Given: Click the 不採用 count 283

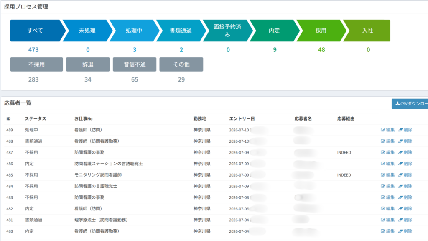Looking at the screenshot, I should pyautogui.click(x=33, y=79).
